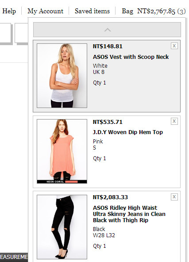Click price NT$148.81 of vest
The height and width of the screenshot is (262, 189).
coord(108,46)
